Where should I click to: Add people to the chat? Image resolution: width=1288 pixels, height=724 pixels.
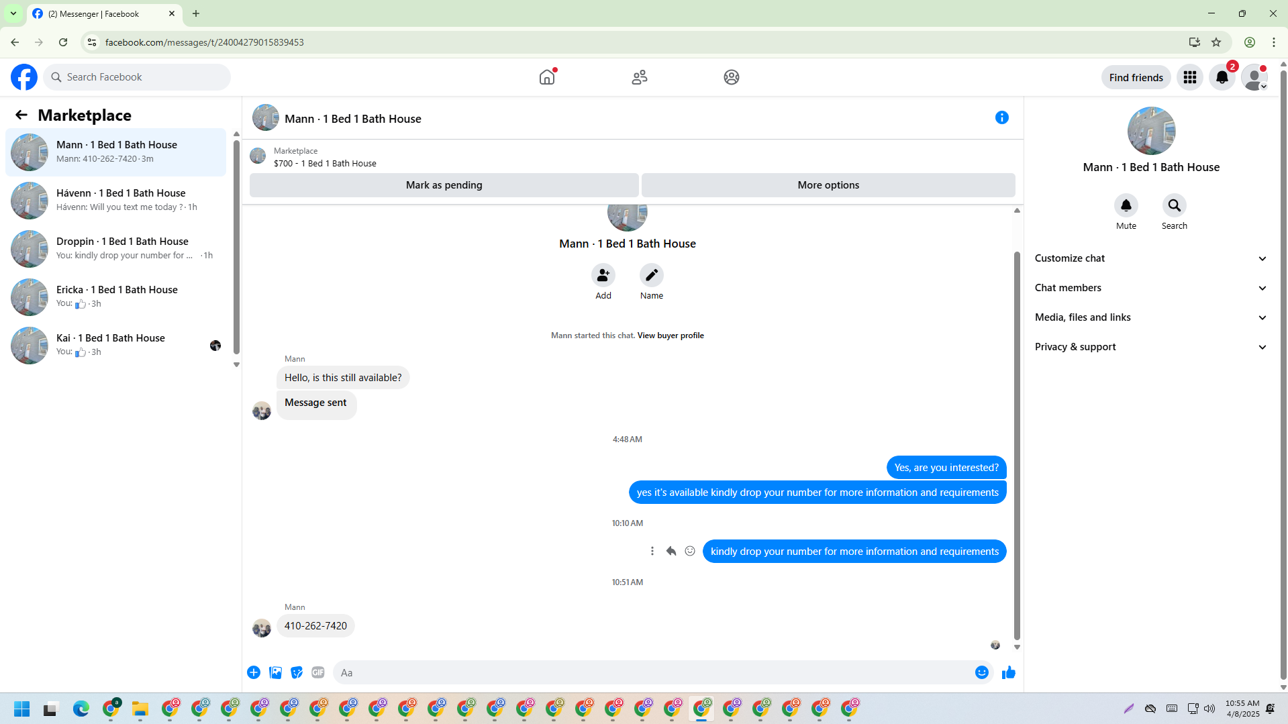pos(603,275)
